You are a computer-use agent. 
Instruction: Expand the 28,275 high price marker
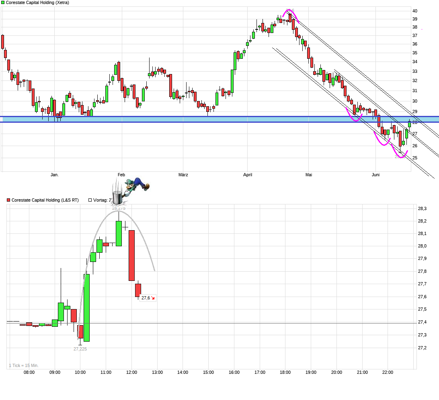pyautogui.click(x=119, y=208)
